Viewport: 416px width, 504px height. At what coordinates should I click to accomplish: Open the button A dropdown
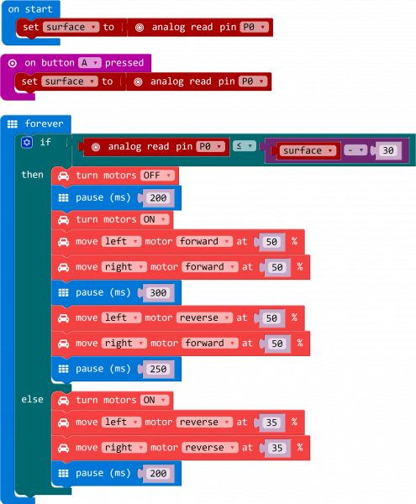pyautogui.click(x=90, y=63)
